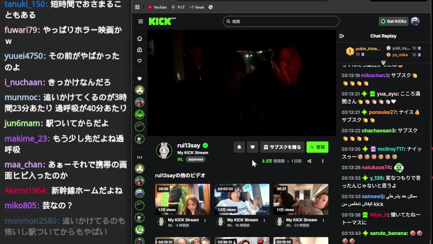Viewport: 433px width, 244px height.
Task: Collapse the Chat Replay panel arrow icon
Action: (342, 36)
